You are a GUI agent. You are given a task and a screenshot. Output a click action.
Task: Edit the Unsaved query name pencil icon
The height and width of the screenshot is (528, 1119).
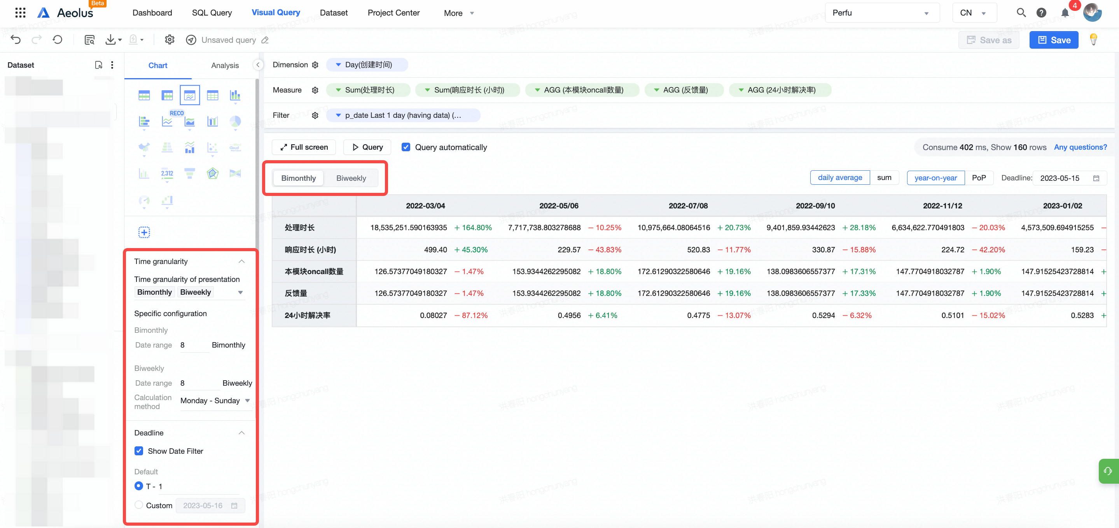point(265,40)
